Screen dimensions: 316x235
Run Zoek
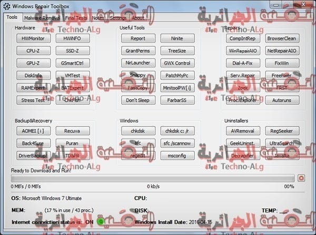point(243,87)
